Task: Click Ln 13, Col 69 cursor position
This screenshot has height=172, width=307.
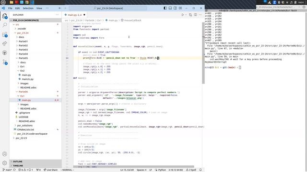Action: [x=127, y=170]
